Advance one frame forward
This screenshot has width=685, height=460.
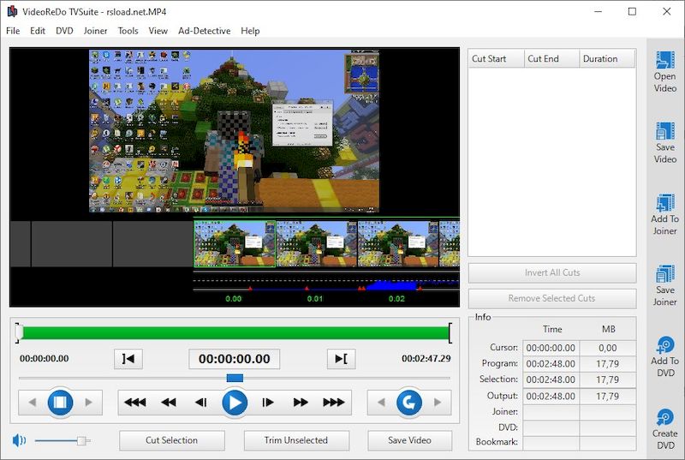point(268,403)
